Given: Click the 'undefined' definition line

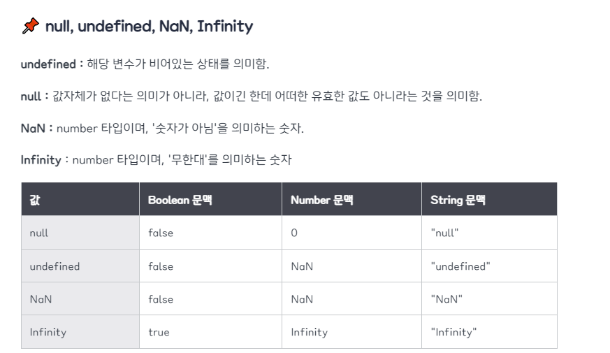Looking at the screenshot, I should point(145,64).
